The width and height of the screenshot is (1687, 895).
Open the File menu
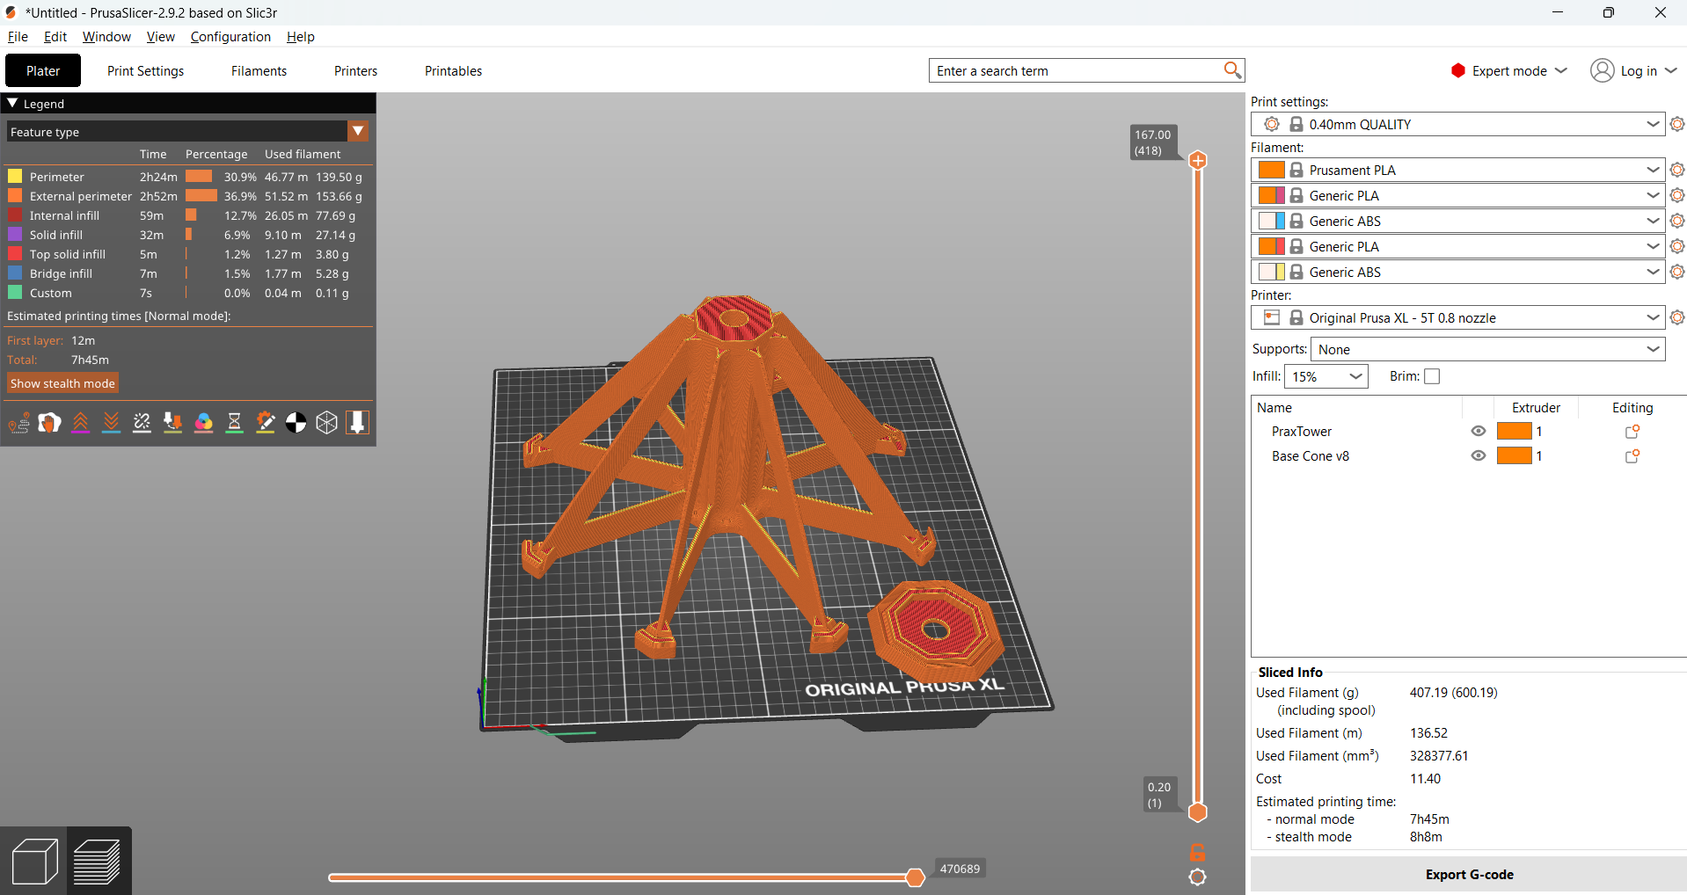coord(18,37)
